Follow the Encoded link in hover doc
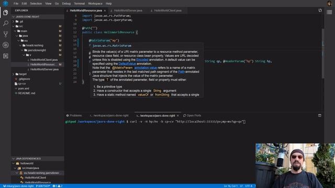Viewport: 335px width, 188px height. [142, 60]
